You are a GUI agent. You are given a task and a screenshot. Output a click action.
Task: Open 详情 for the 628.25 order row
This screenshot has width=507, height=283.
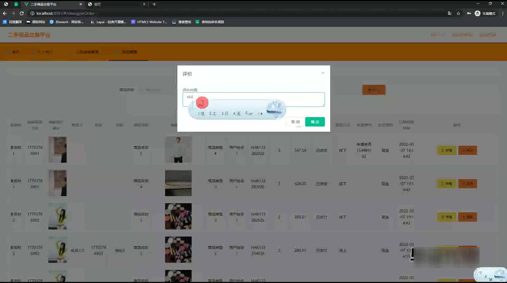coord(447,183)
